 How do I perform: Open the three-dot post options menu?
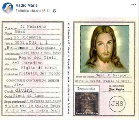(134, 5)
